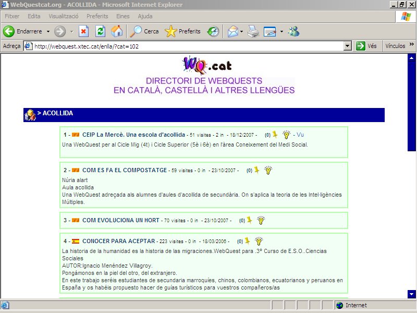417x313 pixels.
Task: Open the Preferits menu
Action: coord(97,16)
